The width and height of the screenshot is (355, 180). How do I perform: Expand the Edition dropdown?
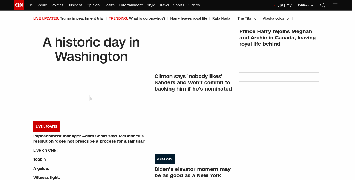click(306, 5)
